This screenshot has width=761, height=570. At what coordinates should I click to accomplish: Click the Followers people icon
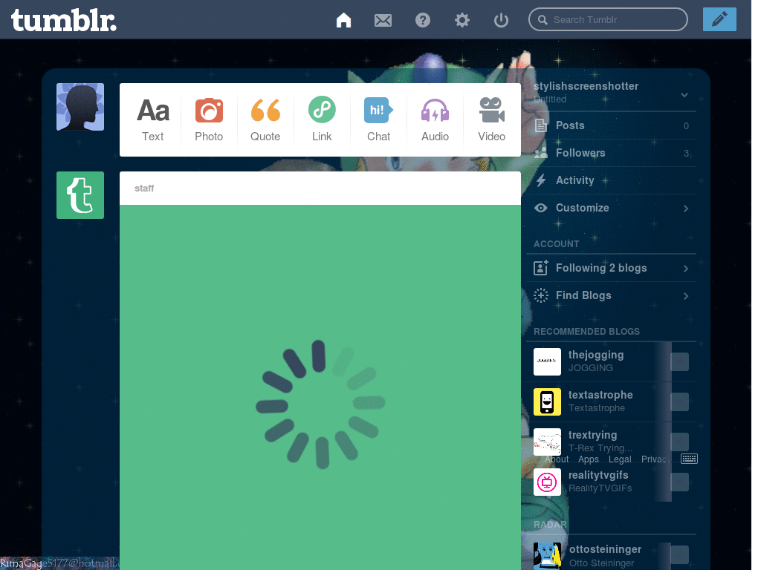tap(541, 153)
